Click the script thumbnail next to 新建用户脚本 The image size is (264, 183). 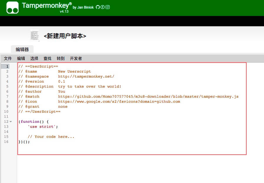[x=35, y=36]
